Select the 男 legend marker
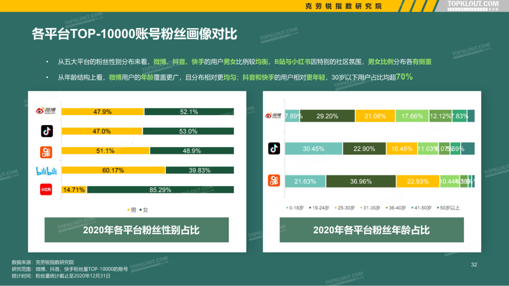Image resolution: width=509 pixels, height=286 pixels. pyautogui.click(x=129, y=210)
